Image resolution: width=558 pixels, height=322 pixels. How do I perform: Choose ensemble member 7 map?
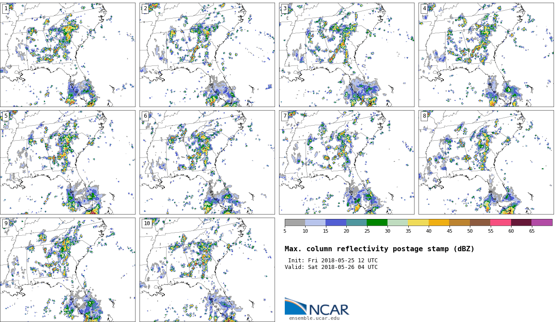coord(346,162)
